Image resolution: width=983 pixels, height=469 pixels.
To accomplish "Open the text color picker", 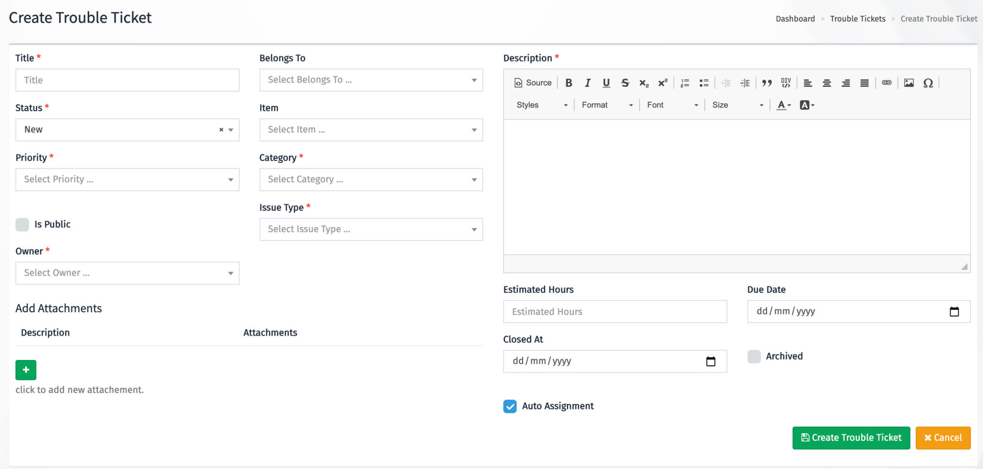I will click(x=783, y=105).
